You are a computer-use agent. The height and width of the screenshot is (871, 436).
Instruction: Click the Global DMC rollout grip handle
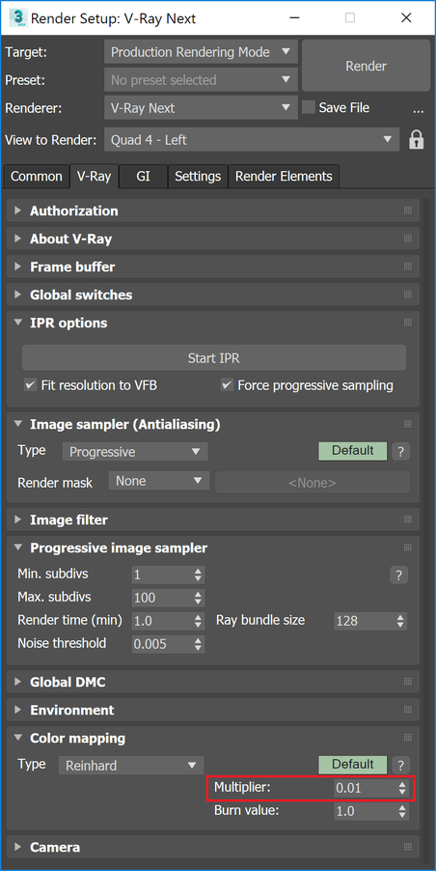[408, 682]
